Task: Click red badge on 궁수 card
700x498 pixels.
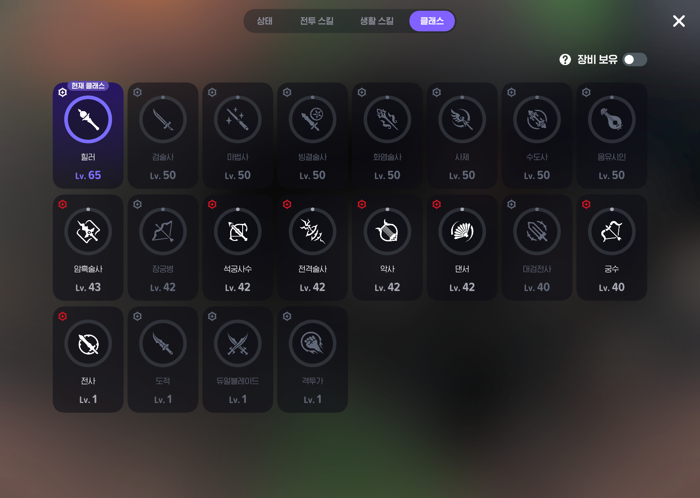Action: click(586, 204)
